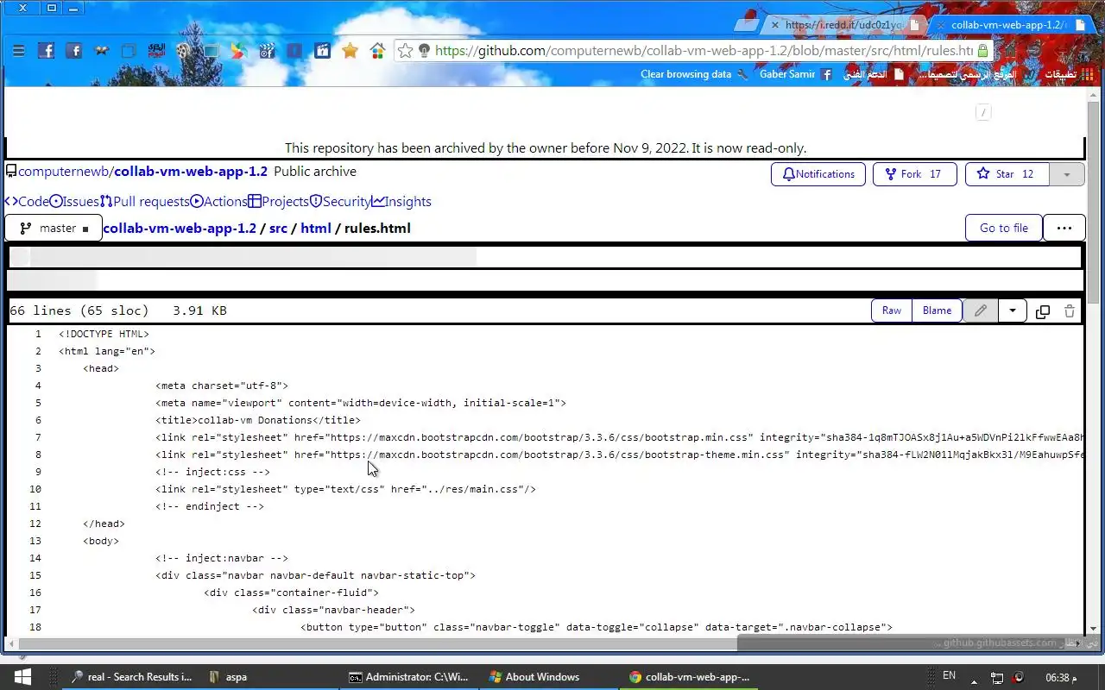Image resolution: width=1105 pixels, height=690 pixels.
Task: Open the Blame view
Action: pos(937,310)
